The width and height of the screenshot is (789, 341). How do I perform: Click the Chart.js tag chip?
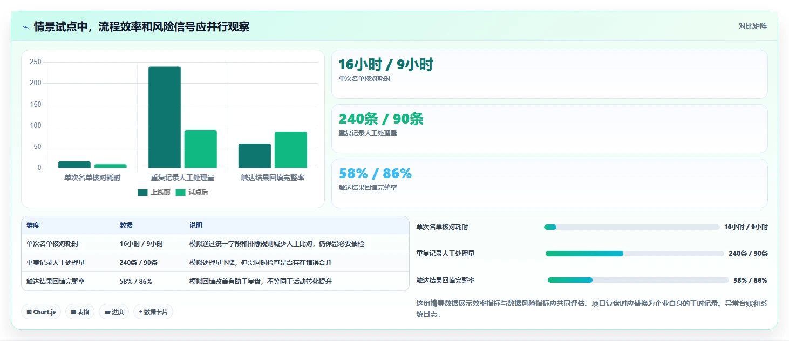[x=41, y=312]
